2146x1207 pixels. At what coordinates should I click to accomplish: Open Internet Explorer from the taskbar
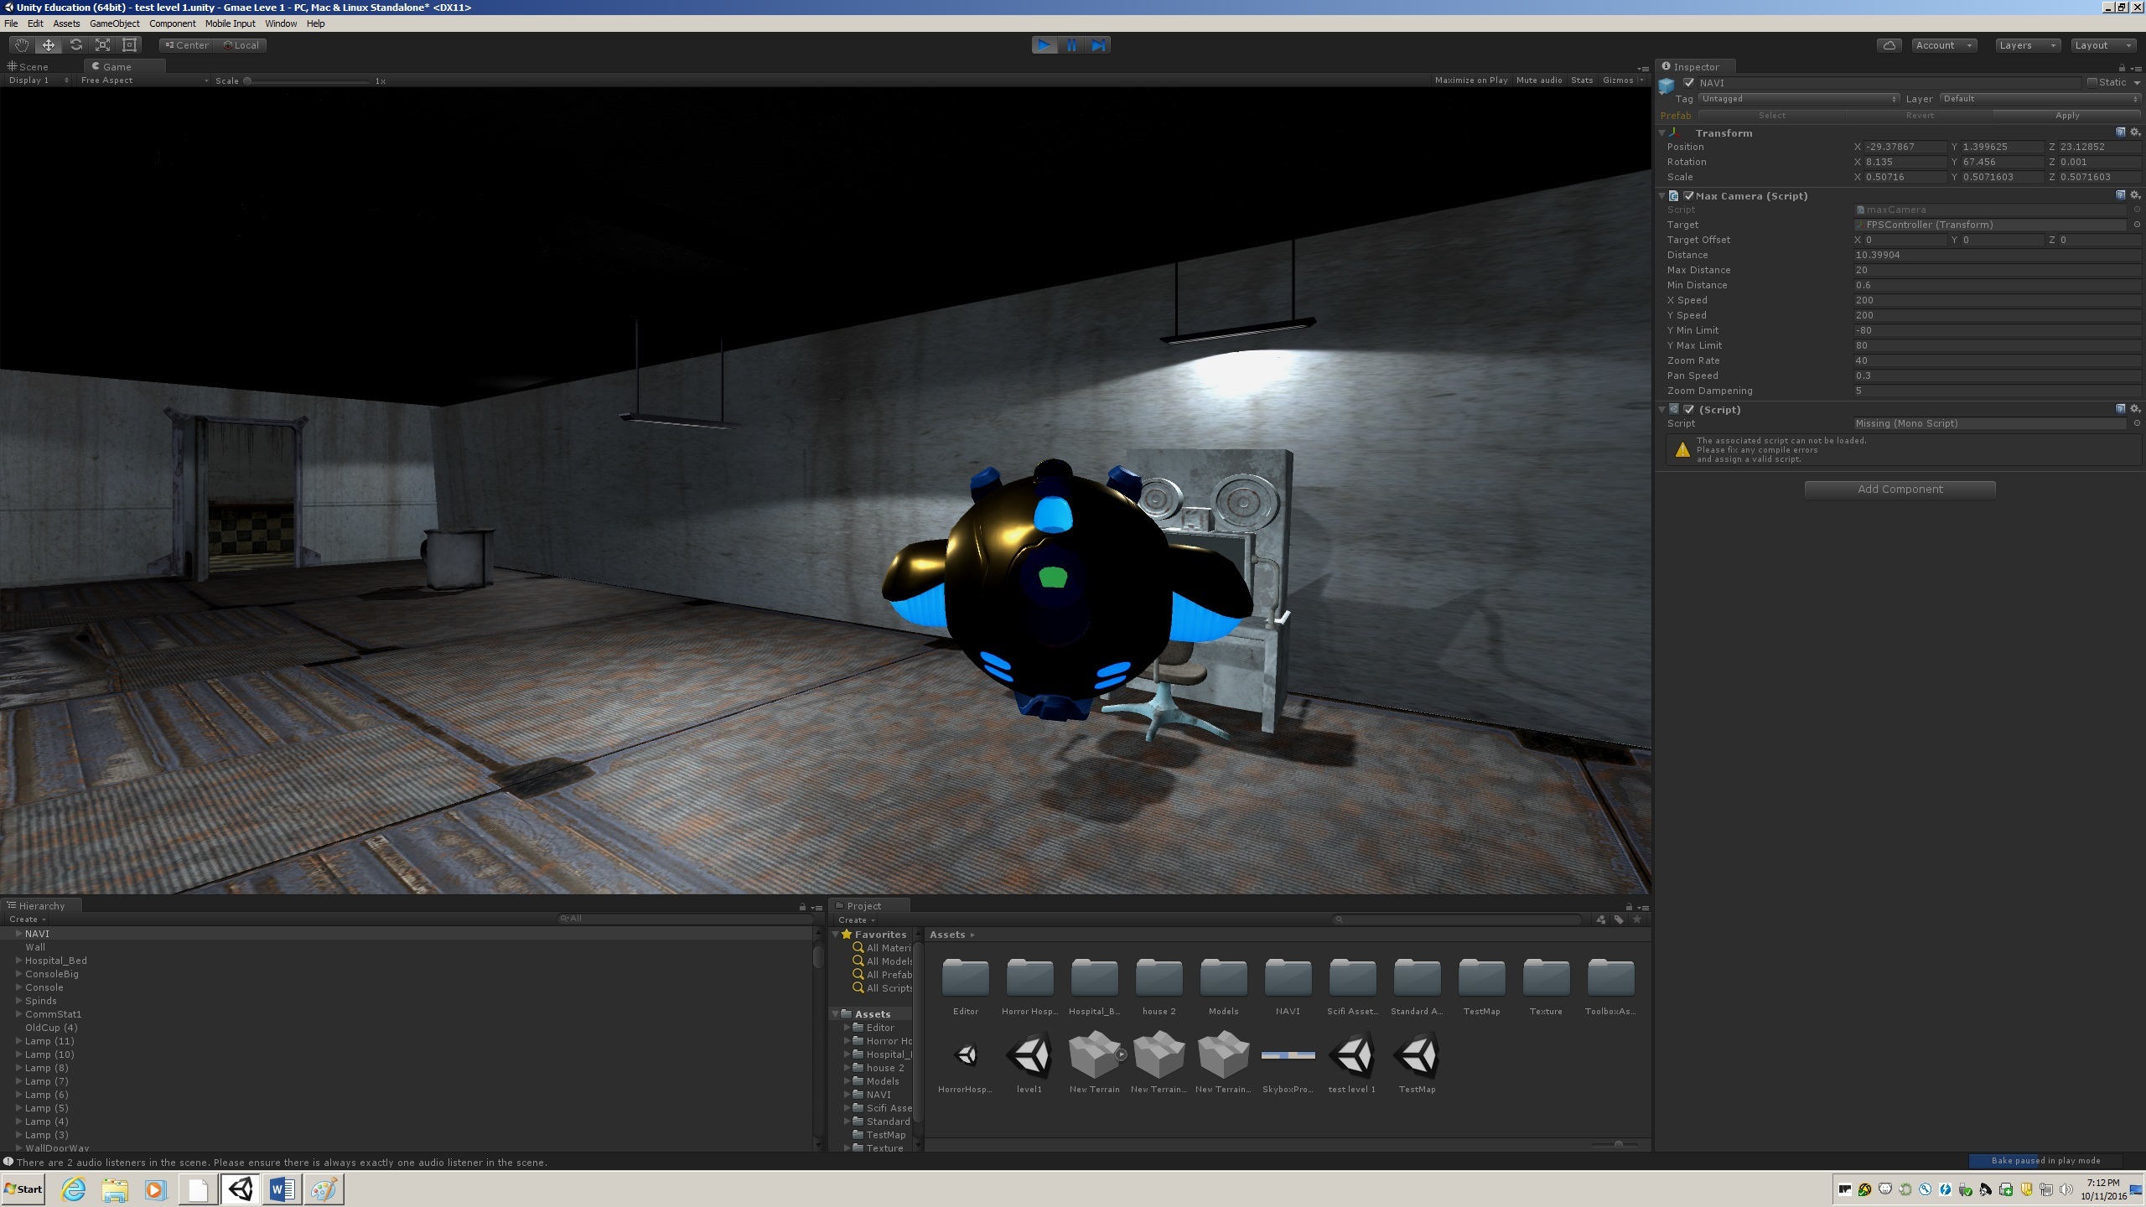pos(74,1189)
